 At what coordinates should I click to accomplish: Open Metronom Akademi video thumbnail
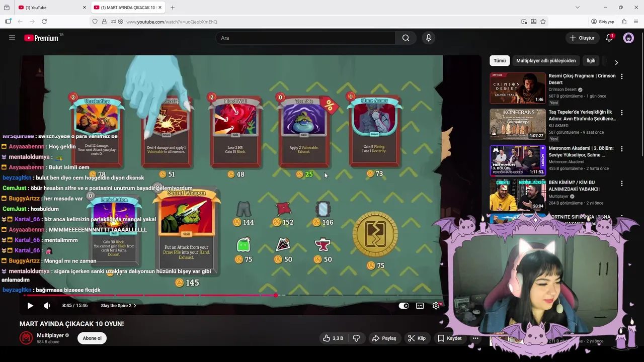pyautogui.click(x=518, y=160)
